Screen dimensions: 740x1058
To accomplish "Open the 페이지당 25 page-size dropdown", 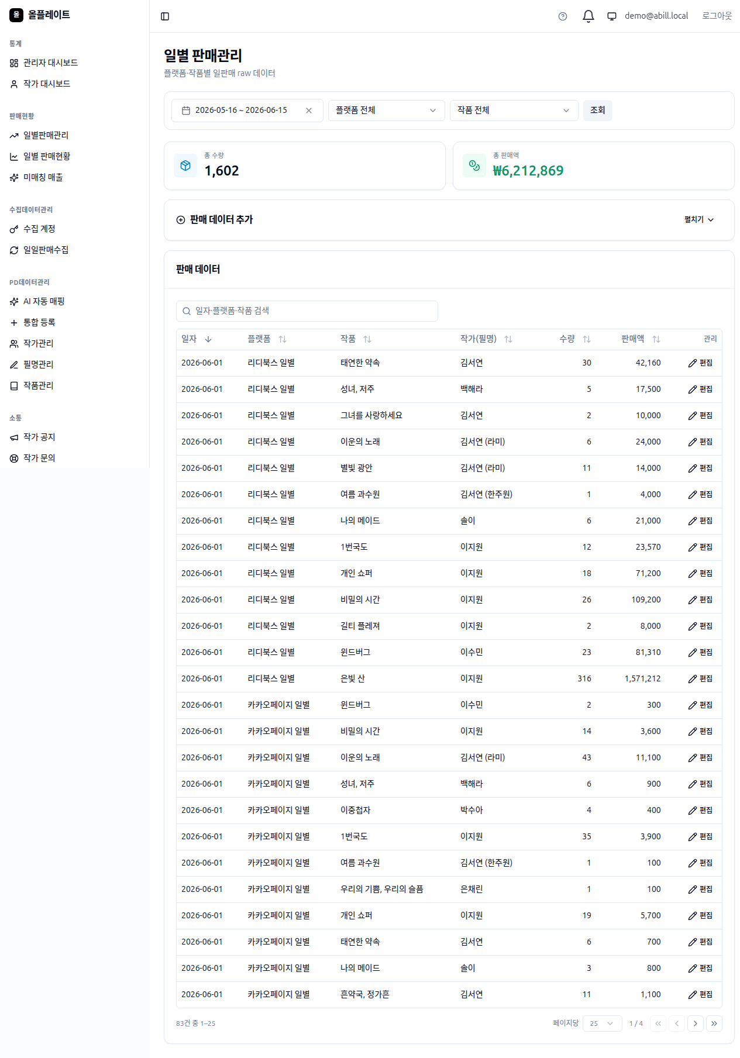I will 602,1023.
